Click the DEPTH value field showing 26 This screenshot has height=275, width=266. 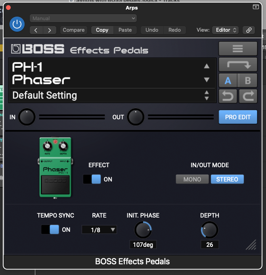[210, 244]
